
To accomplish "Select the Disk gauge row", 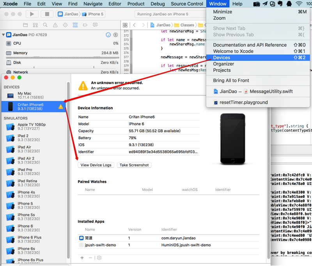I will coord(62,63).
